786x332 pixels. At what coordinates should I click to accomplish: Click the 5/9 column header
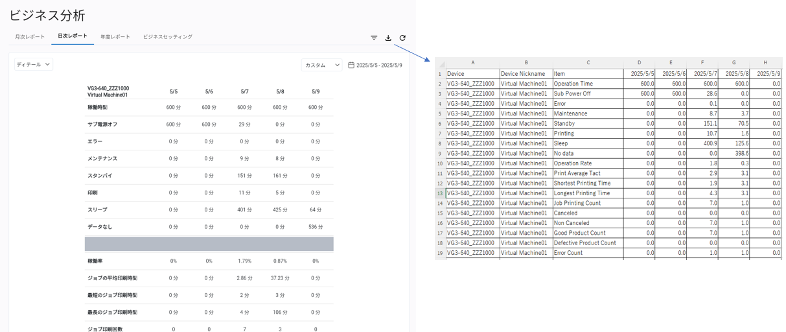pos(316,91)
